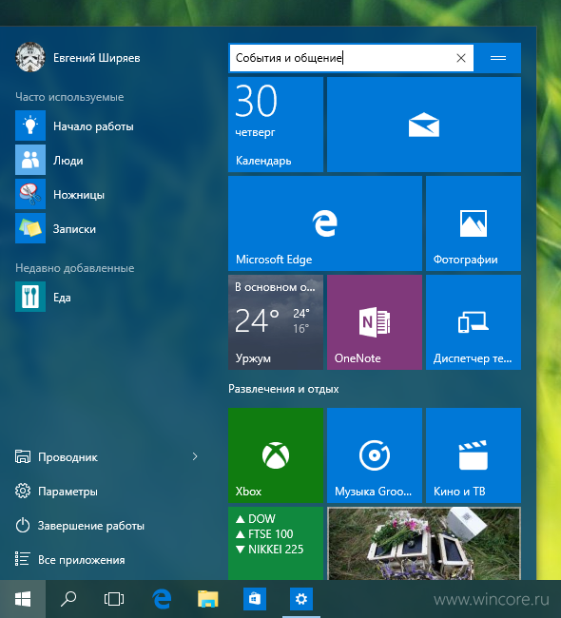
Task: Open the Музыка Groove tile
Action: click(375, 455)
